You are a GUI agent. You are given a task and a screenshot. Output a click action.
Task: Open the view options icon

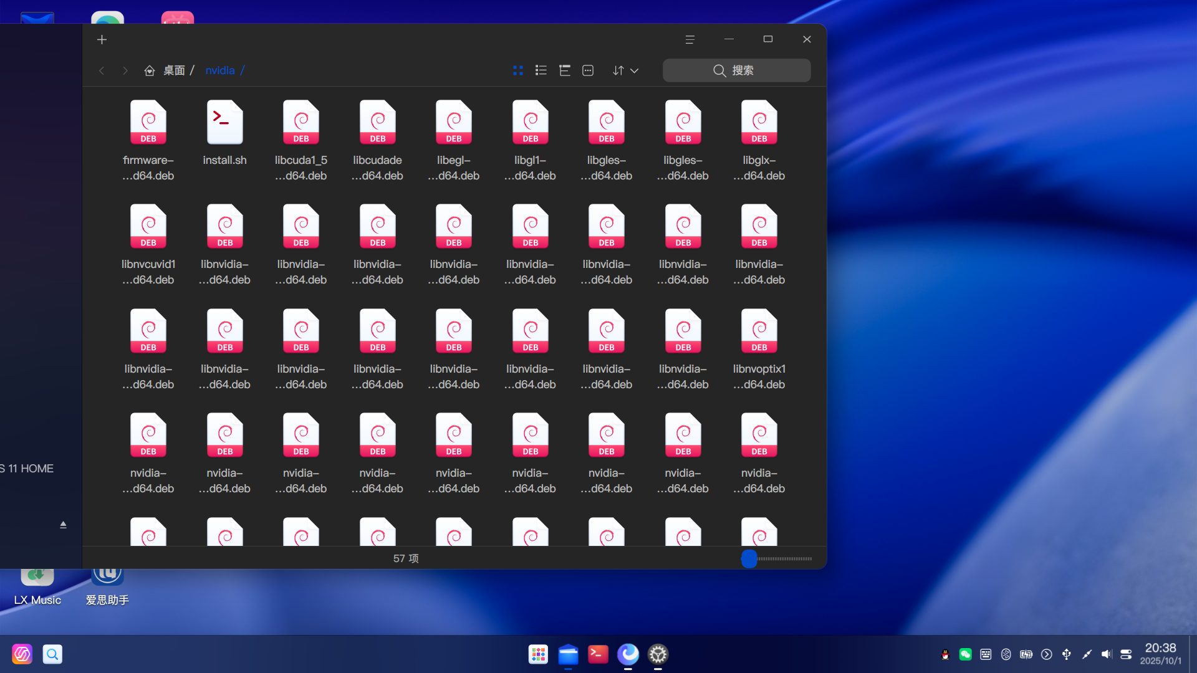pyautogui.click(x=588, y=70)
